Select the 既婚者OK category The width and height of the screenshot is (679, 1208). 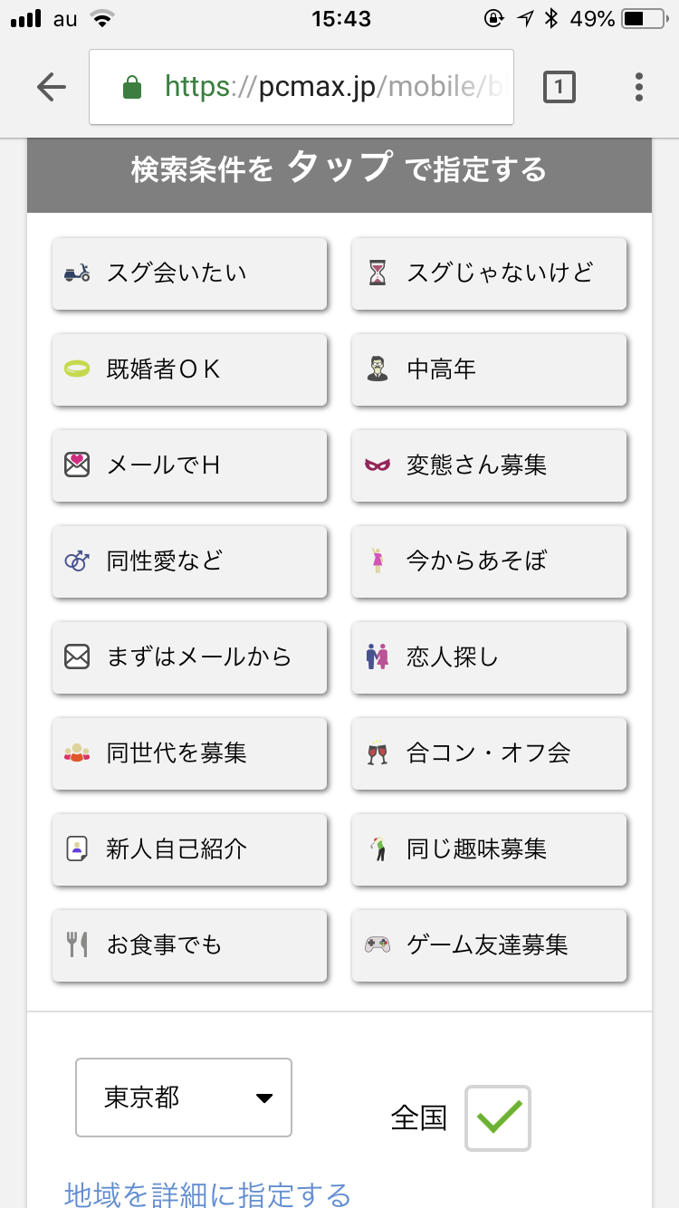pos(189,369)
